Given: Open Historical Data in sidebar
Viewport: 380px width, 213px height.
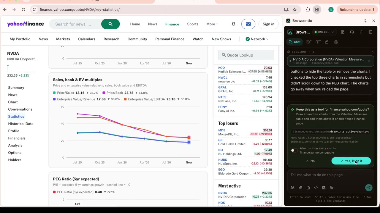Looking at the screenshot, I should click(x=21, y=124).
